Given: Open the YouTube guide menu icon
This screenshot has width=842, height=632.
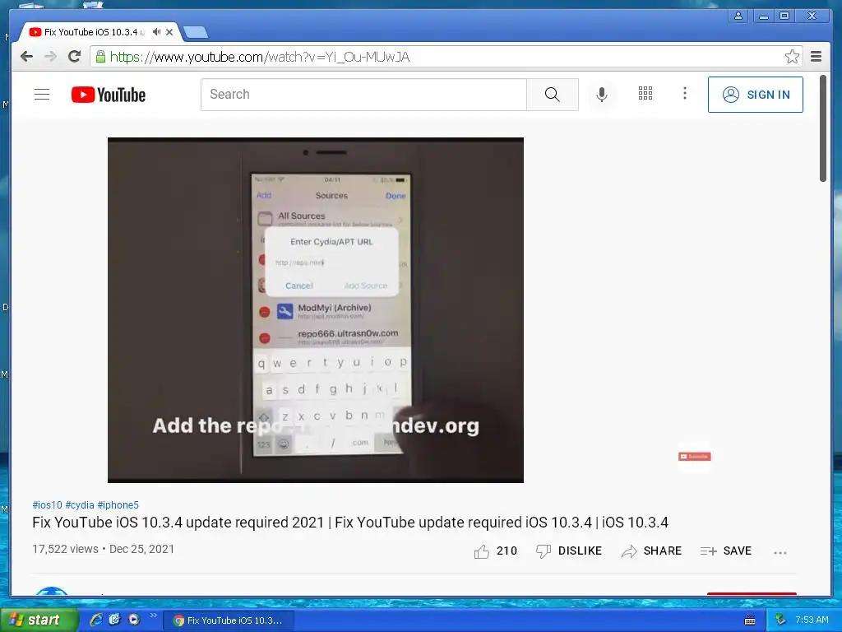Looking at the screenshot, I should (x=42, y=95).
